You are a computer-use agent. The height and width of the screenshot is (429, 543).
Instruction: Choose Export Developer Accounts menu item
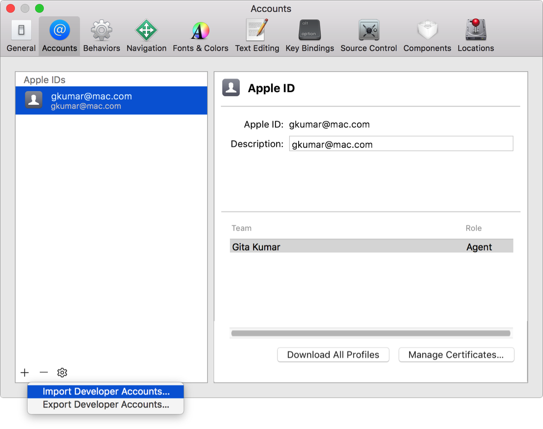[106, 405]
